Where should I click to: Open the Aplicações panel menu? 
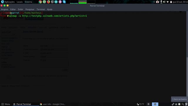tap(10, 2)
